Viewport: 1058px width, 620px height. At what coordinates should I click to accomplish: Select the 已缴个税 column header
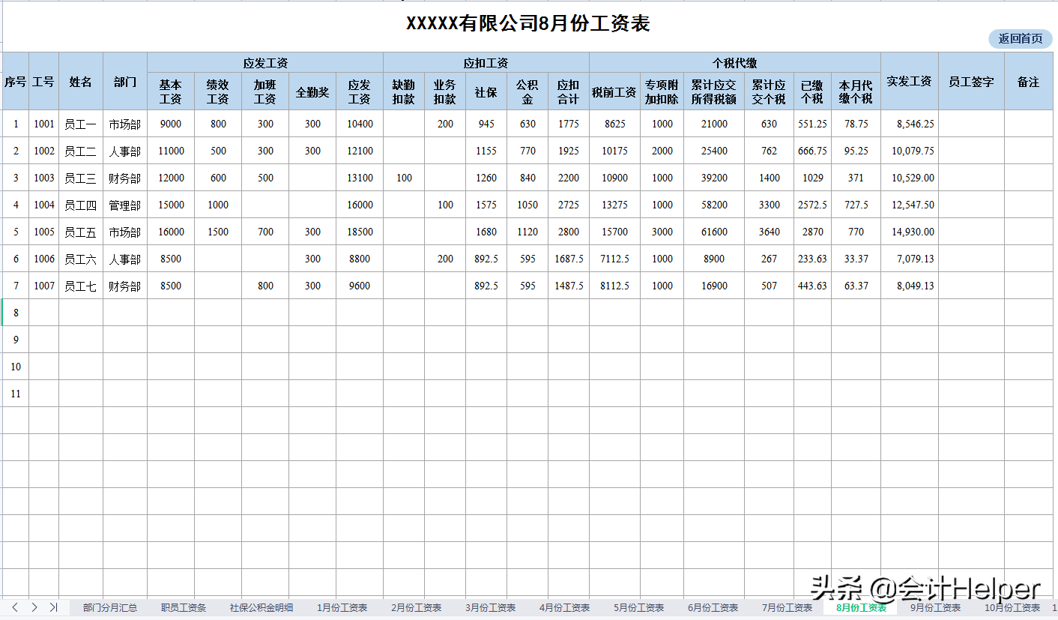tap(813, 92)
